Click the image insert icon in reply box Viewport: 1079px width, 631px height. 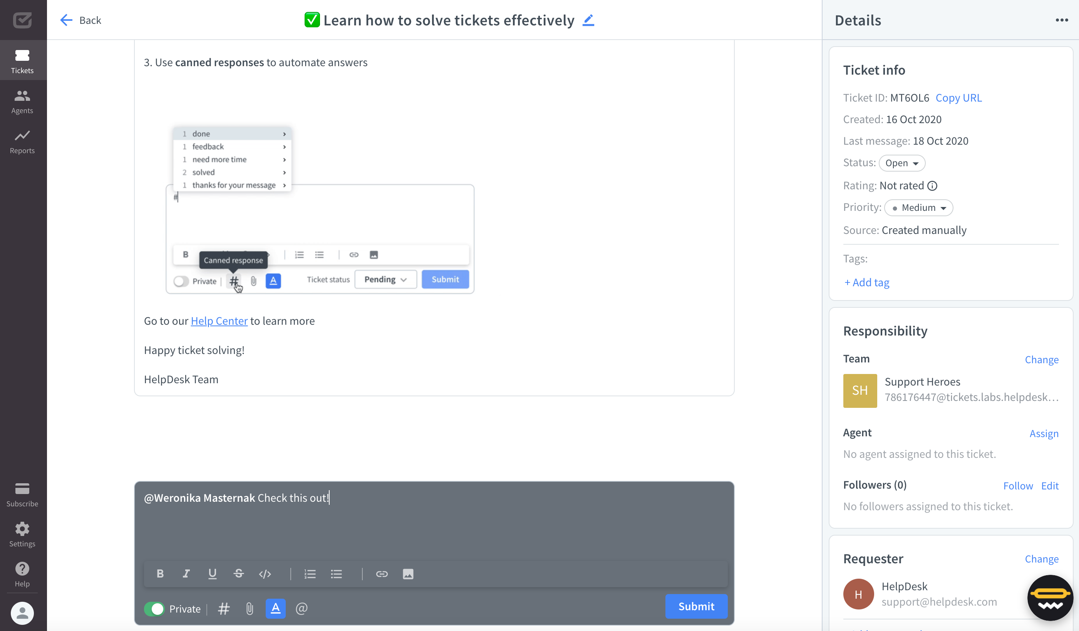point(407,574)
